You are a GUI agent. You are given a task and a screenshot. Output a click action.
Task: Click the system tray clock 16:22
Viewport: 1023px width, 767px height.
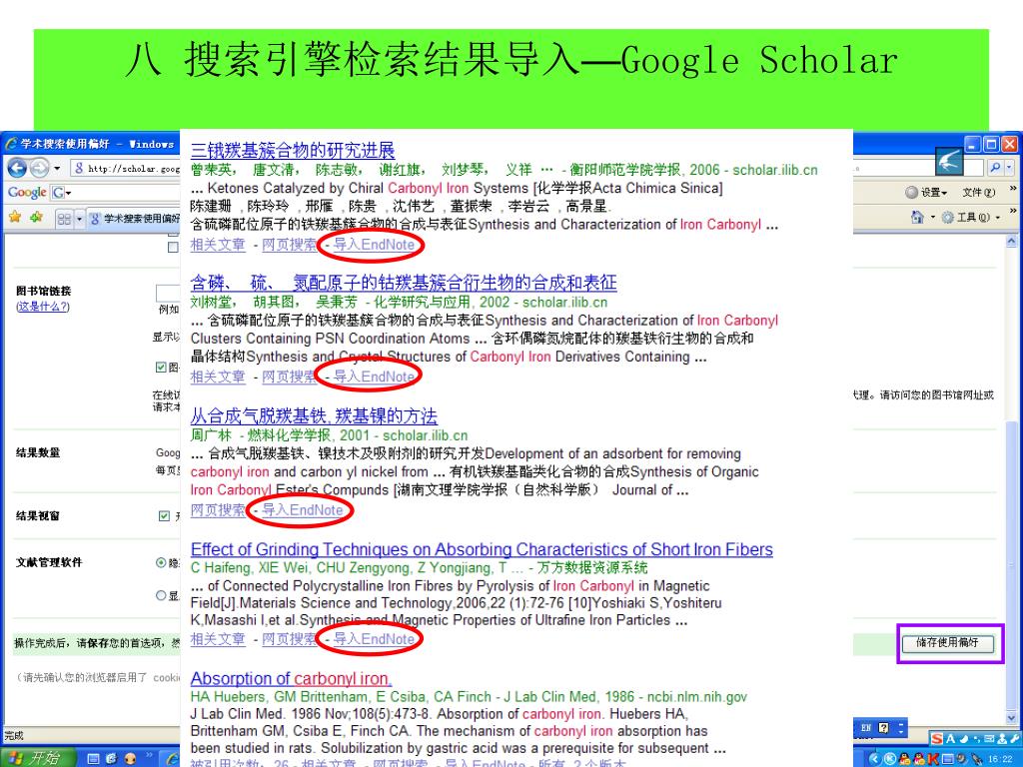click(x=1000, y=759)
